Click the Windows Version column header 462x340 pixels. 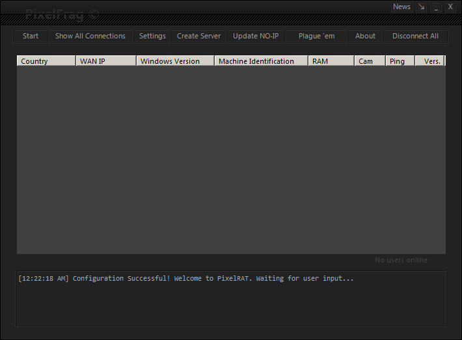coord(175,61)
